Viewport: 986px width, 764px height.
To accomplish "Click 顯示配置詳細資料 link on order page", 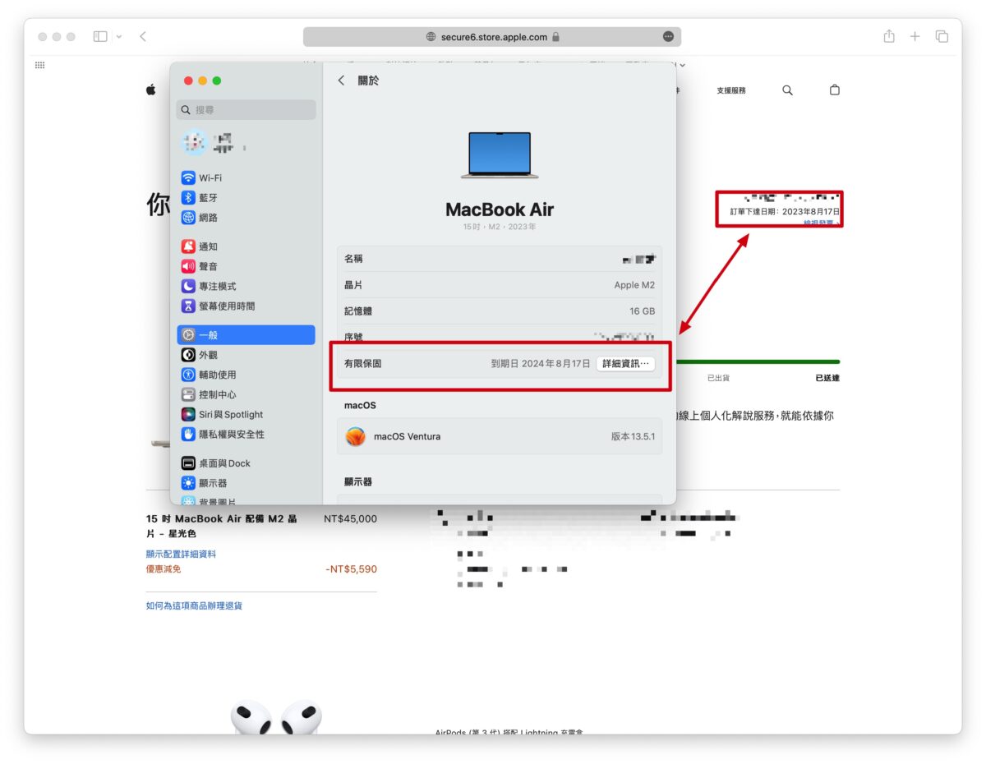I will coord(181,554).
